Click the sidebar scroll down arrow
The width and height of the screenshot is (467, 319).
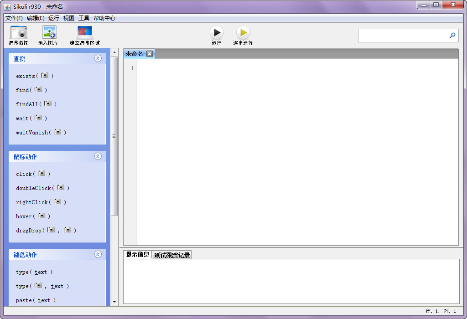coord(114,302)
